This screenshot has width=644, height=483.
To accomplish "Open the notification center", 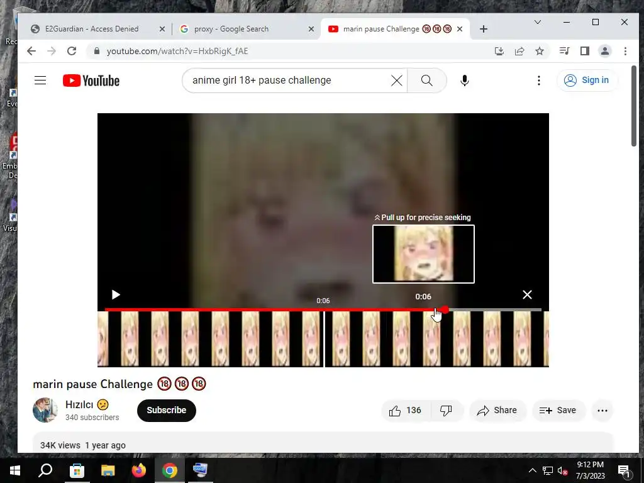I will point(624,470).
